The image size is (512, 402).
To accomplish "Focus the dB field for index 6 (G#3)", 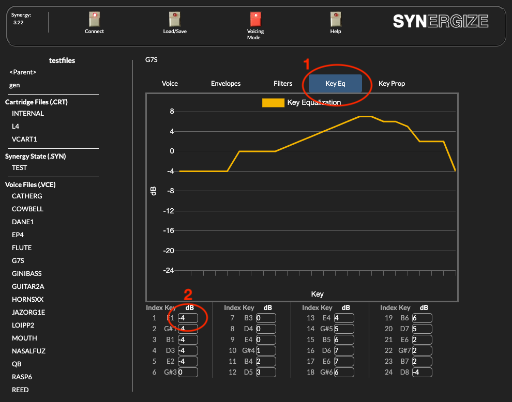I will click(x=188, y=373).
